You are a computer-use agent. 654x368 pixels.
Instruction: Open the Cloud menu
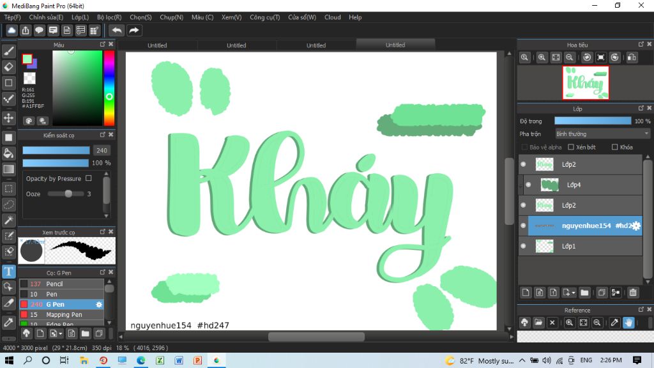click(x=332, y=17)
